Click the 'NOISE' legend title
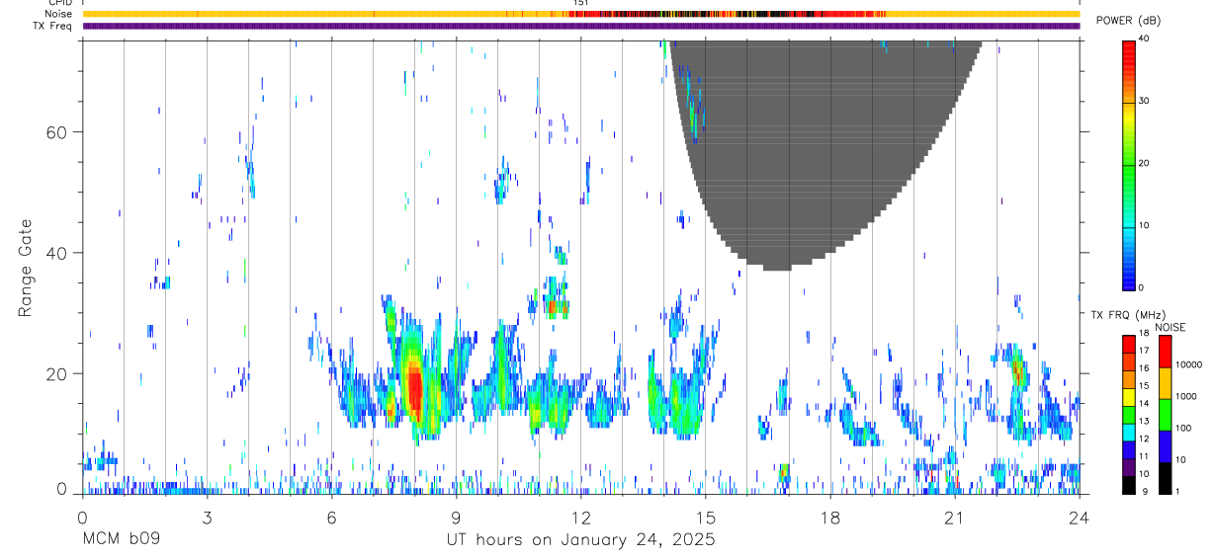This screenshot has width=1214, height=560. click(x=1170, y=327)
